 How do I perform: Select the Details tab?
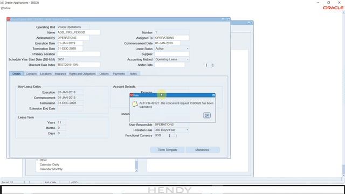[17, 74]
